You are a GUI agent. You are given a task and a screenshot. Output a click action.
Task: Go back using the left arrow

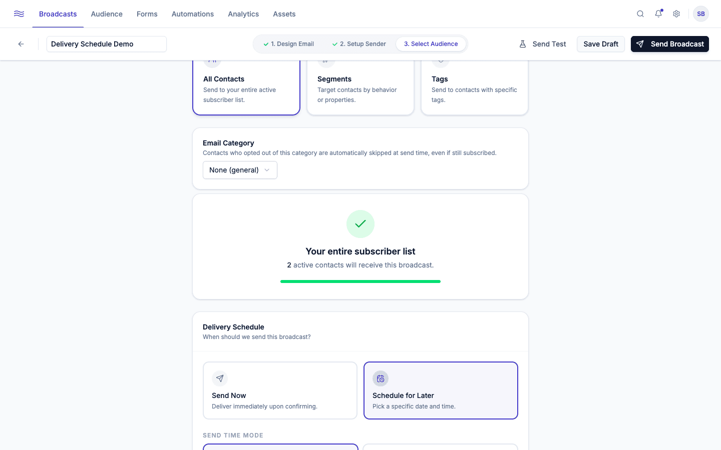point(21,44)
